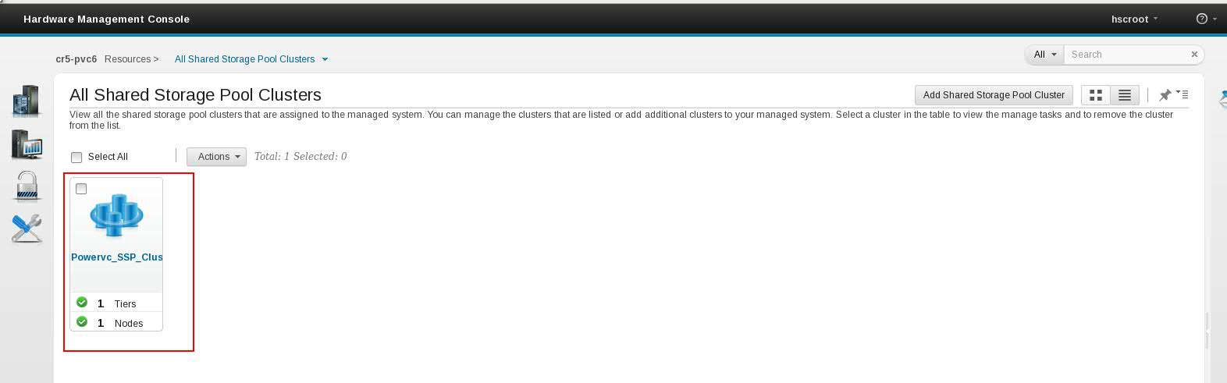This screenshot has height=383, width=1227.
Task: Open the HMC Management monitor icon
Action: (x=27, y=144)
